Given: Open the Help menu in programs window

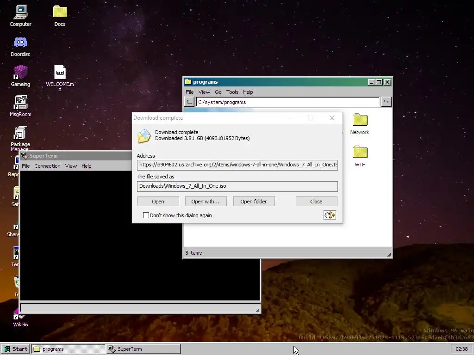Looking at the screenshot, I should click(x=248, y=92).
